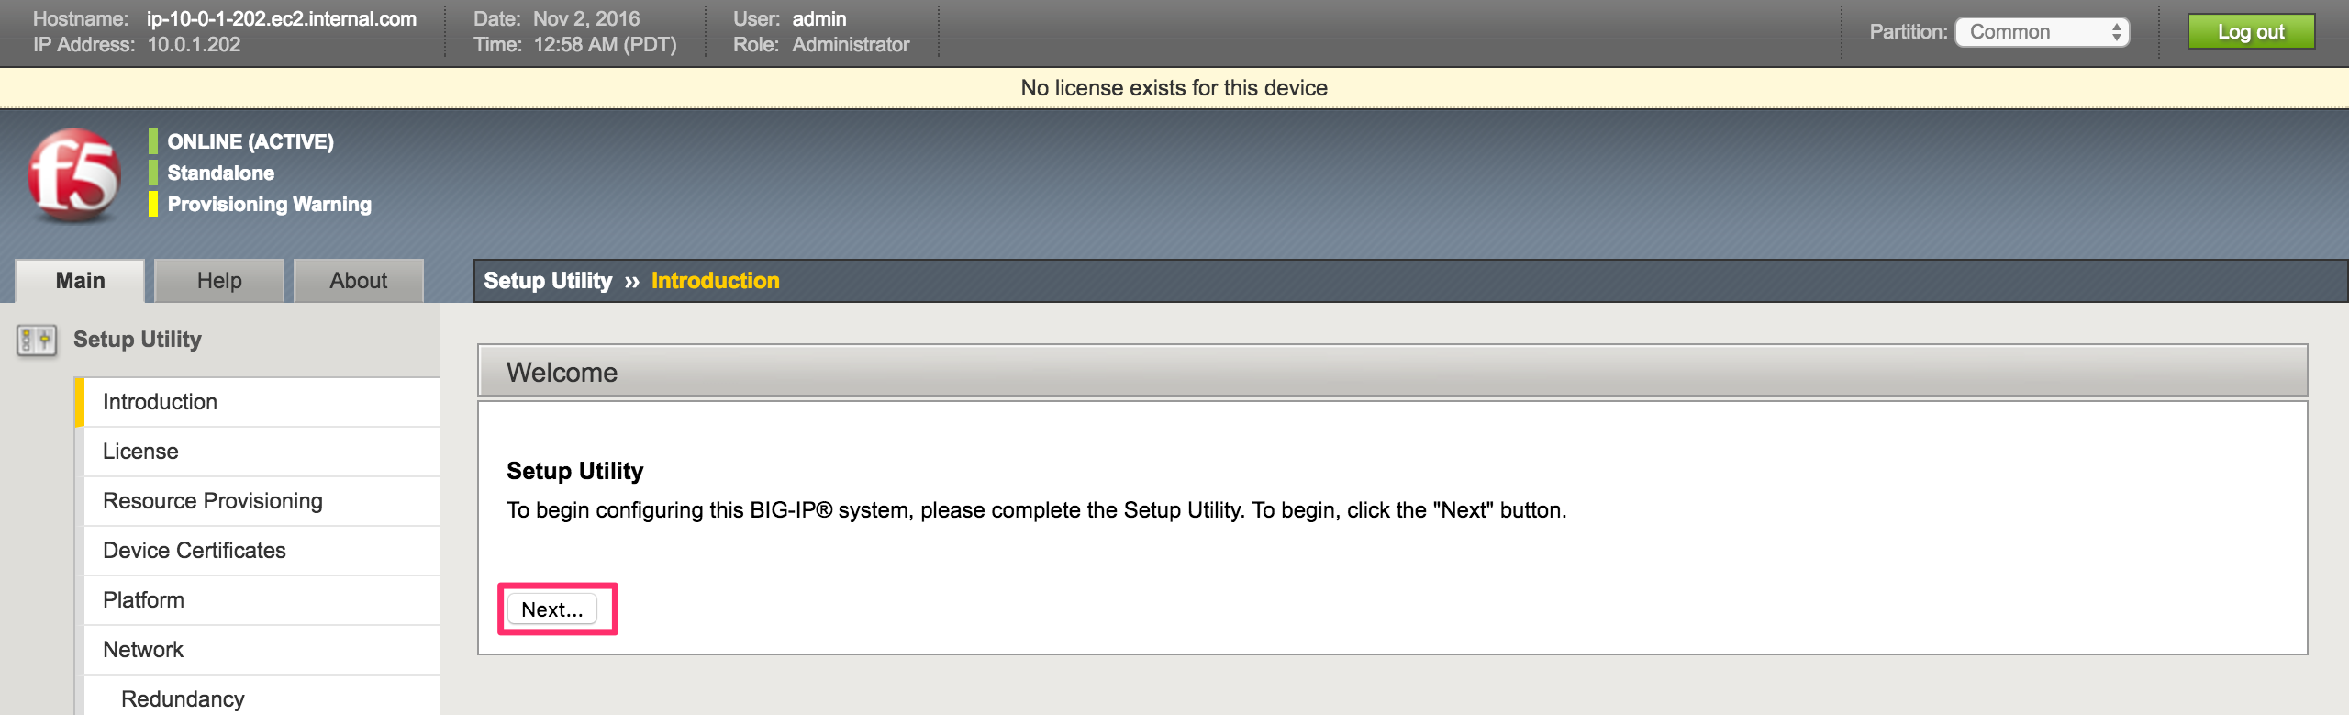Click the Setup Utility sliders icon
This screenshot has width=2349, height=715.
pyautogui.click(x=37, y=341)
